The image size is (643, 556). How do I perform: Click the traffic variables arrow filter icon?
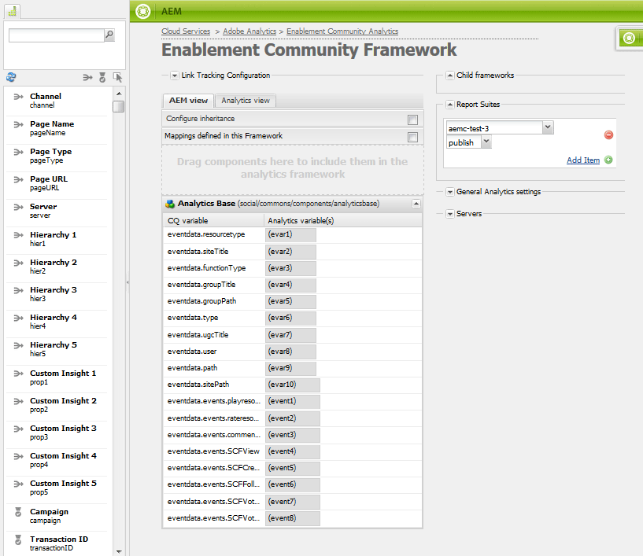(x=87, y=77)
